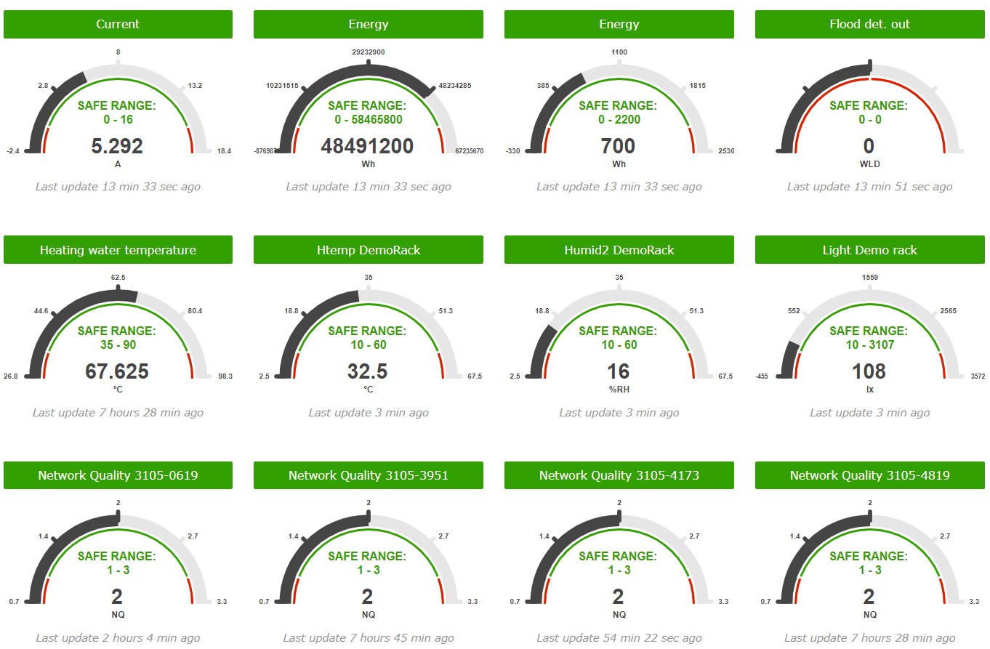Open the Energy header above 48491200 Wh
The image size is (990, 649).
(x=368, y=24)
